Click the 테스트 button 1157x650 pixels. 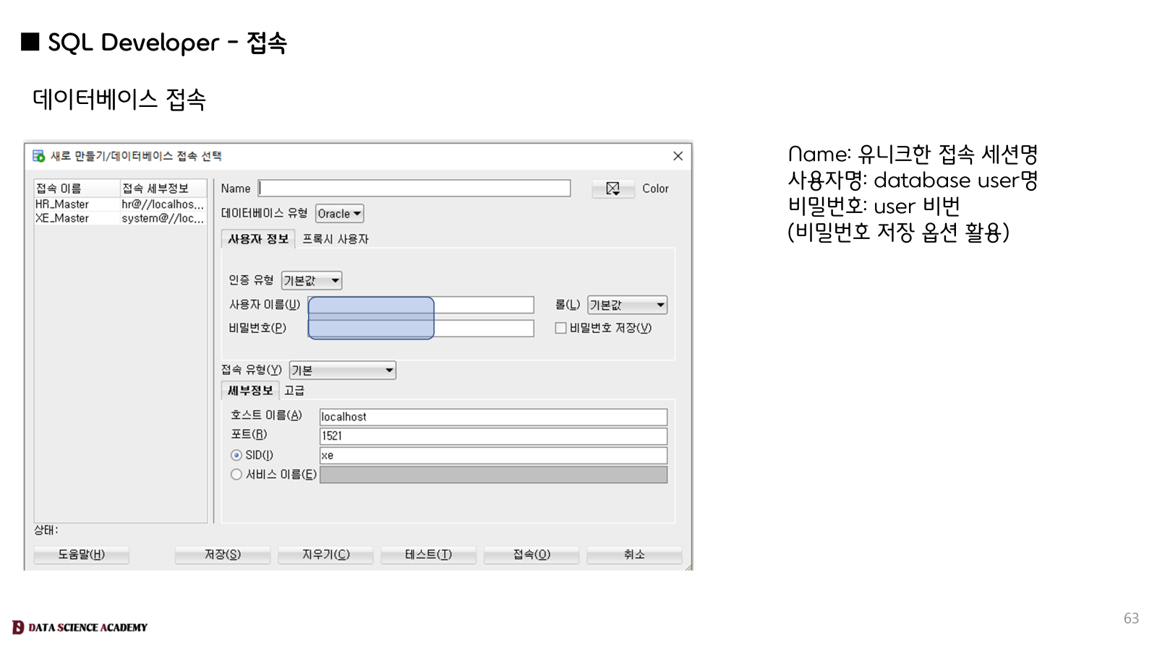tap(428, 555)
